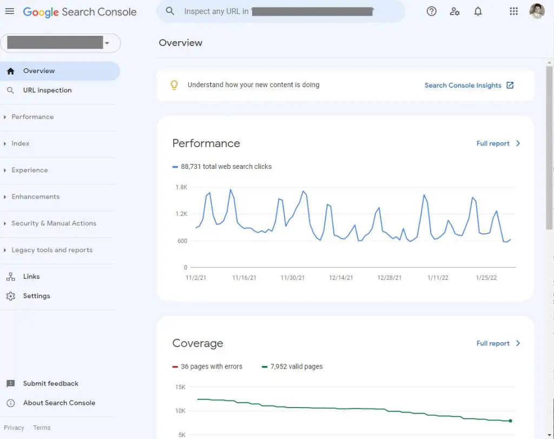Click the external link icon beside Insights
The width and height of the screenshot is (554, 439).
click(x=510, y=85)
